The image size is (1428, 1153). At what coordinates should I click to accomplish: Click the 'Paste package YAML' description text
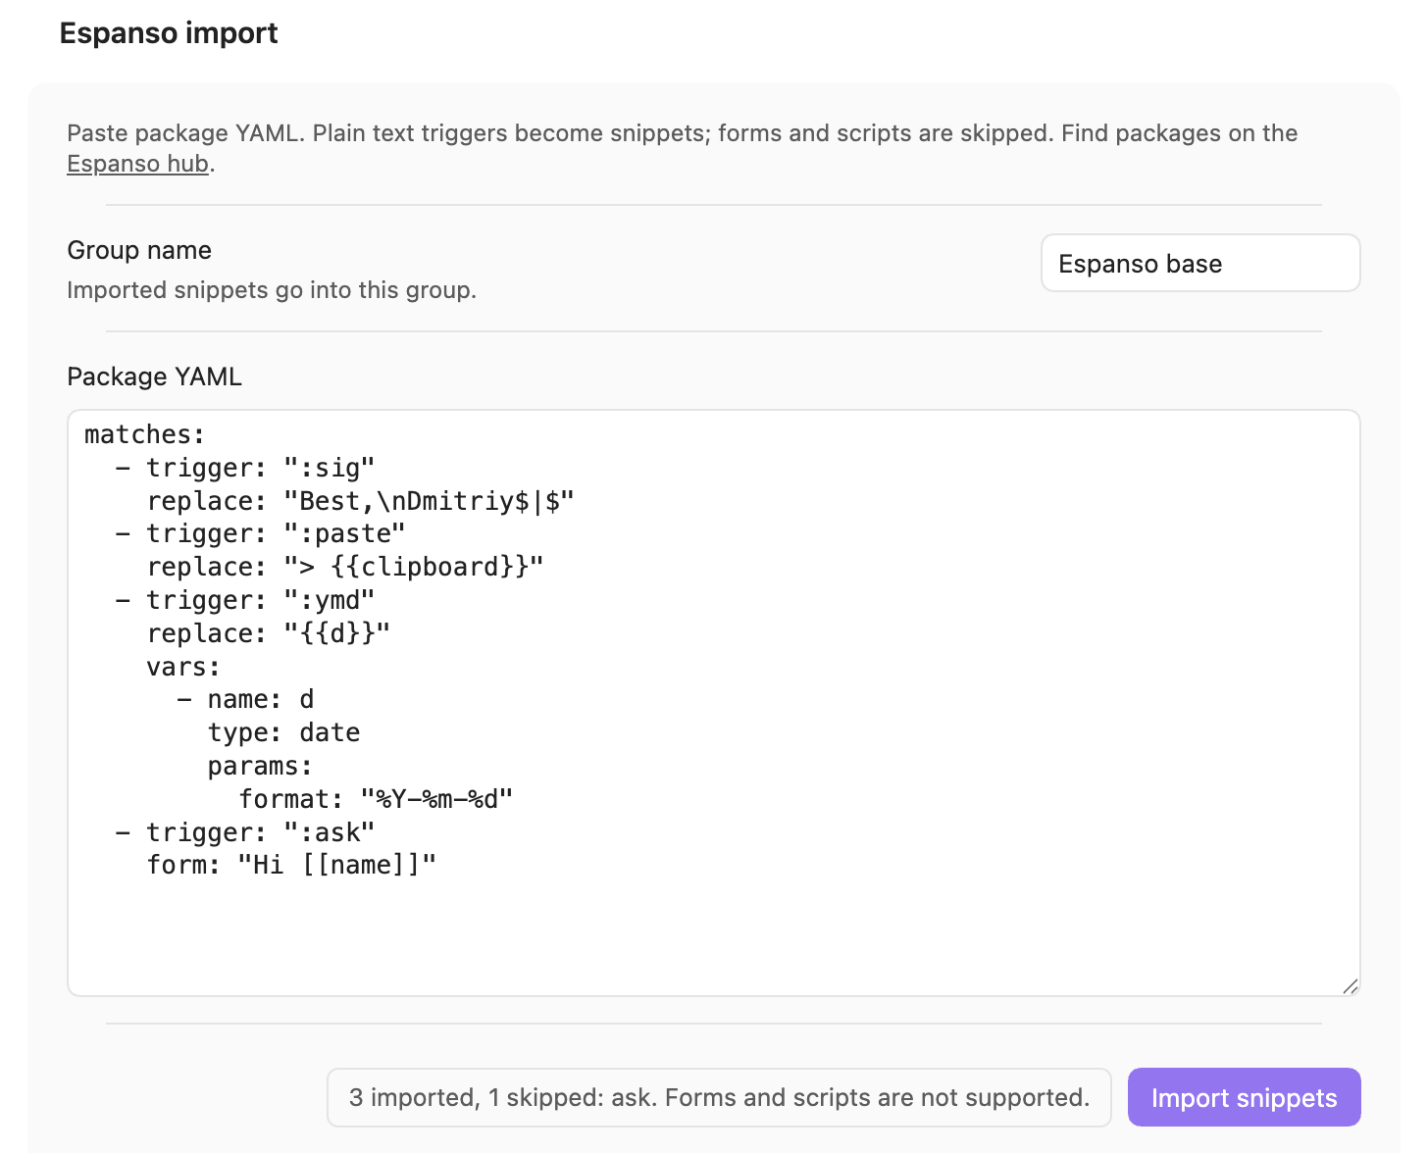pyautogui.click(x=683, y=148)
